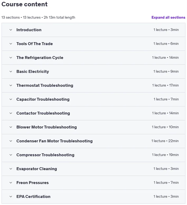Click the Expand all sections link
The image size is (187, 205).
coord(168,17)
